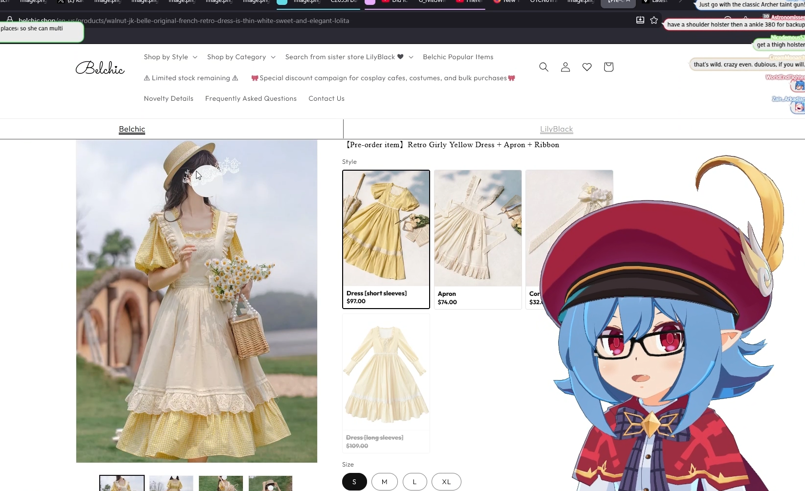Choose size XL
The image size is (805, 491).
(446, 482)
